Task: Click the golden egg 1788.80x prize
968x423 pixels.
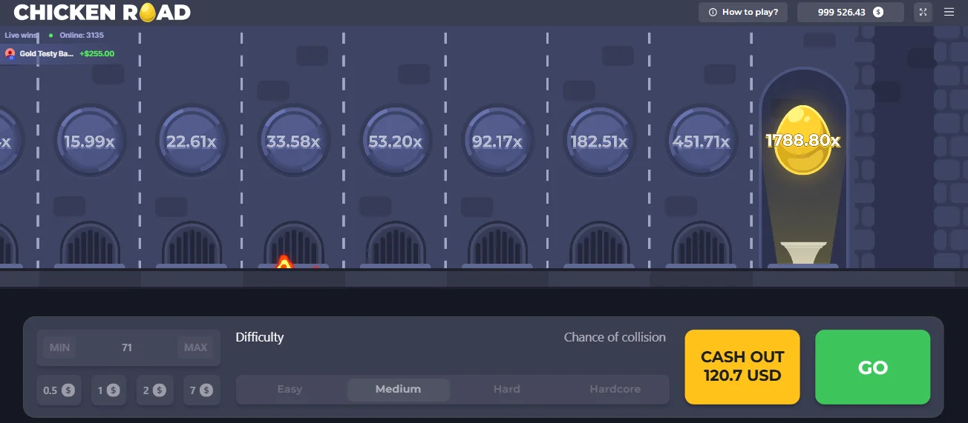Action: tap(802, 140)
